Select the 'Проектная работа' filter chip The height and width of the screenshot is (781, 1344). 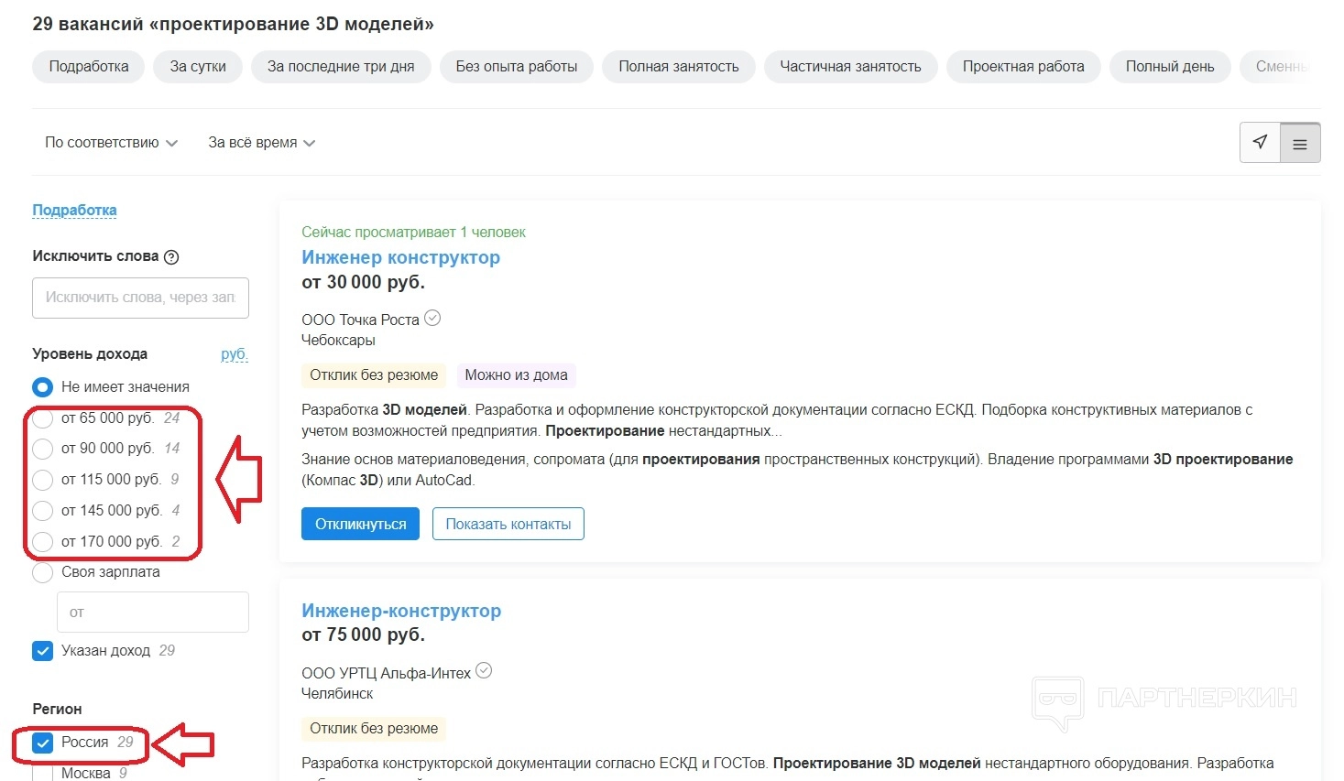[x=1022, y=67]
